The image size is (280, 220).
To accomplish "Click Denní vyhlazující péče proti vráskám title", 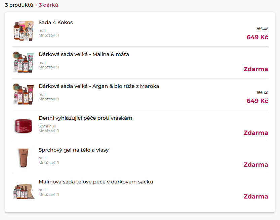I will [85, 118].
